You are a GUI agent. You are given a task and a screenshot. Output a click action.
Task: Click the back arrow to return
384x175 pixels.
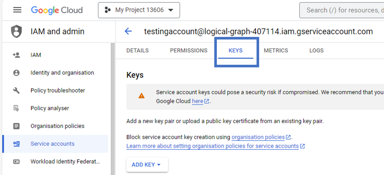(x=128, y=31)
